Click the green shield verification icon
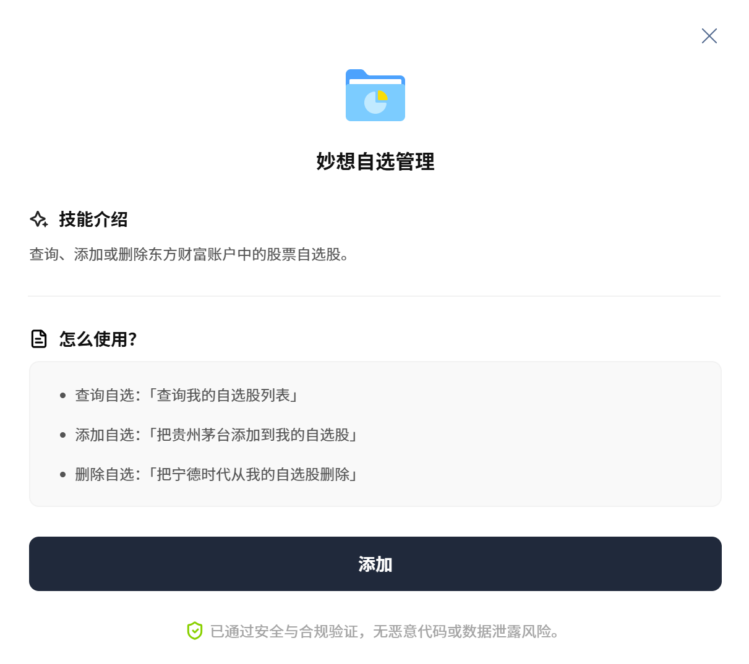Viewport: 749px width, 664px height. [195, 631]
